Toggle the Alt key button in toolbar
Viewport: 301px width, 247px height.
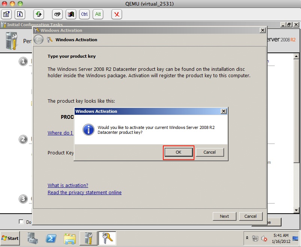click(98, 14)
